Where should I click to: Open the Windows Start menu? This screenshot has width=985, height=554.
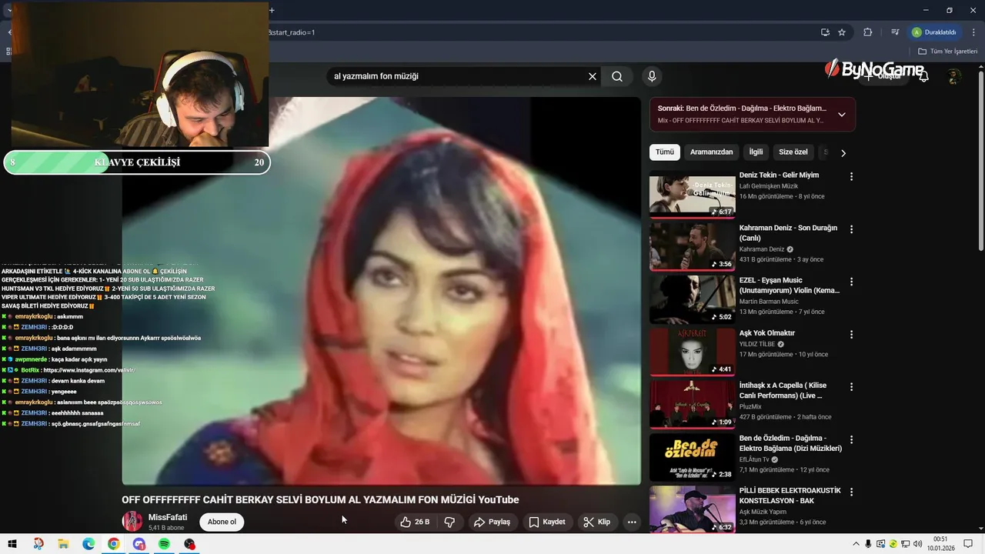point(12,544)
